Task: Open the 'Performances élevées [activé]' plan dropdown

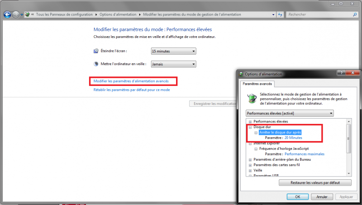Action: click(290, 113)
